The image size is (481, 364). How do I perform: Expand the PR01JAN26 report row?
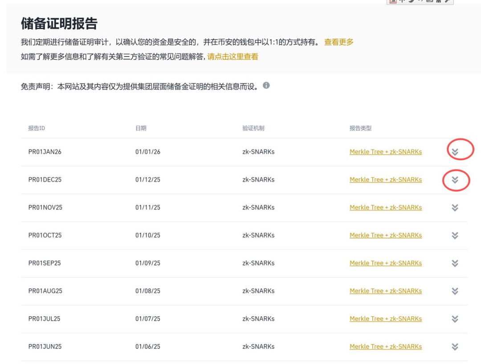click(455, 152)
